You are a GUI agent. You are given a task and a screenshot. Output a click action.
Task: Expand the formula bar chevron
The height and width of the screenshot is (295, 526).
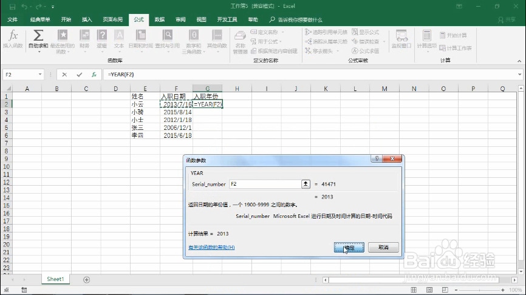coord(520,75)
